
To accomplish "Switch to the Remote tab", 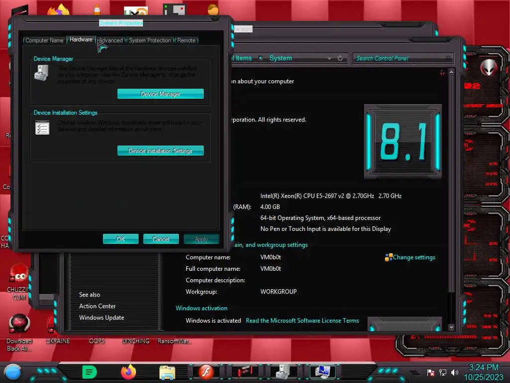I will (x=186, y=40).
